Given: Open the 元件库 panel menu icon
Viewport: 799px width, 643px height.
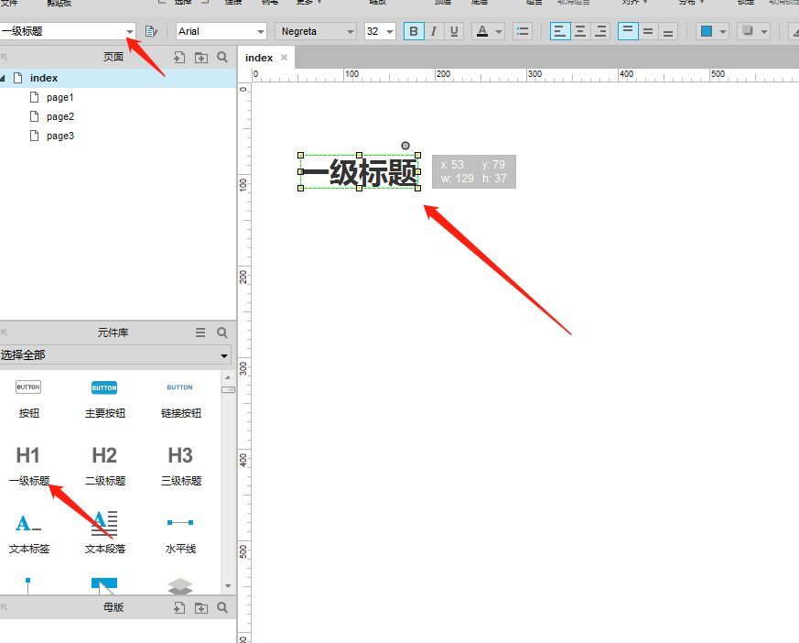Looking at the screenshot, I should [200, 332].
